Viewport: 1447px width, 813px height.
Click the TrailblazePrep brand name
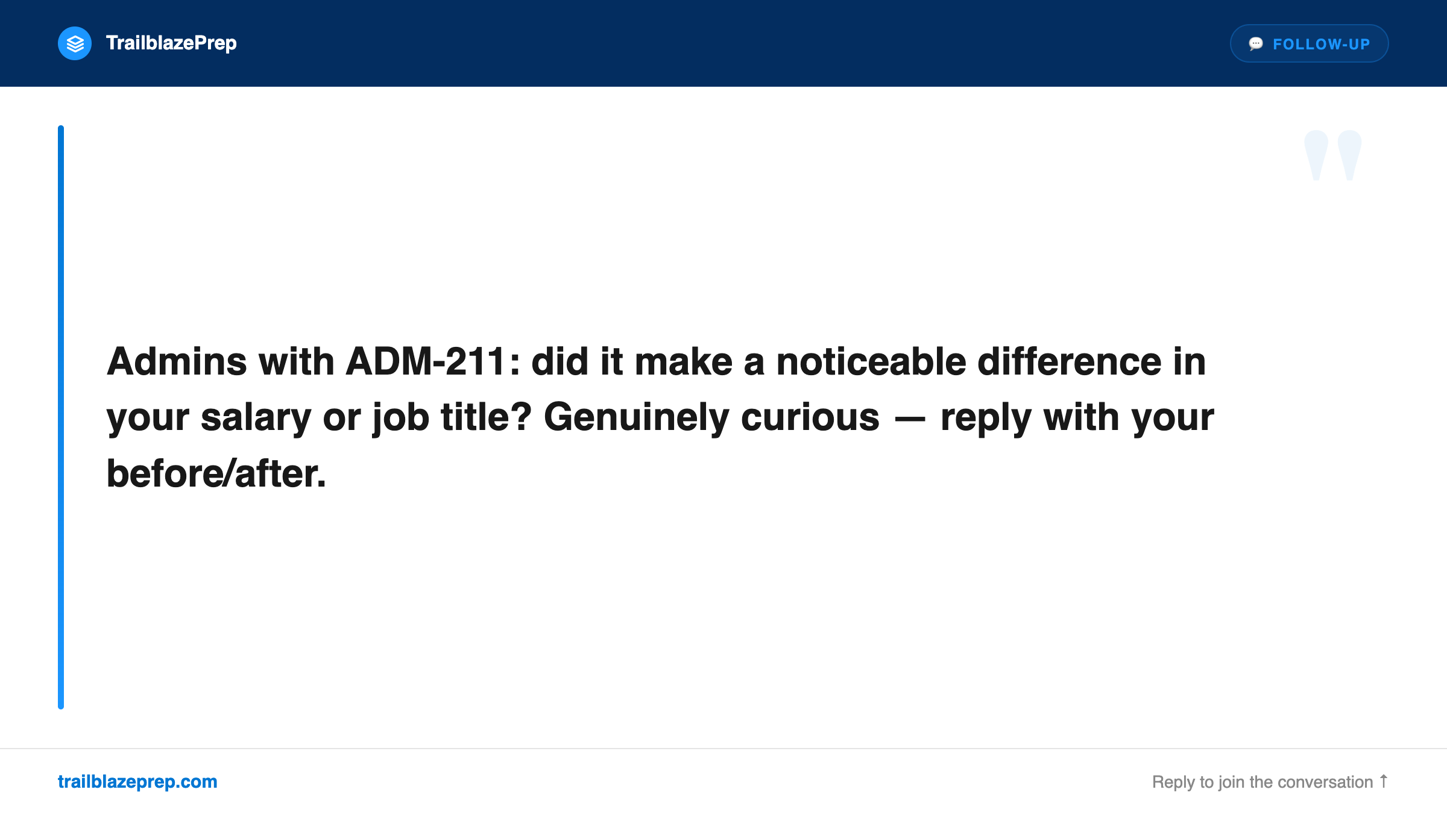pos(171,43)
